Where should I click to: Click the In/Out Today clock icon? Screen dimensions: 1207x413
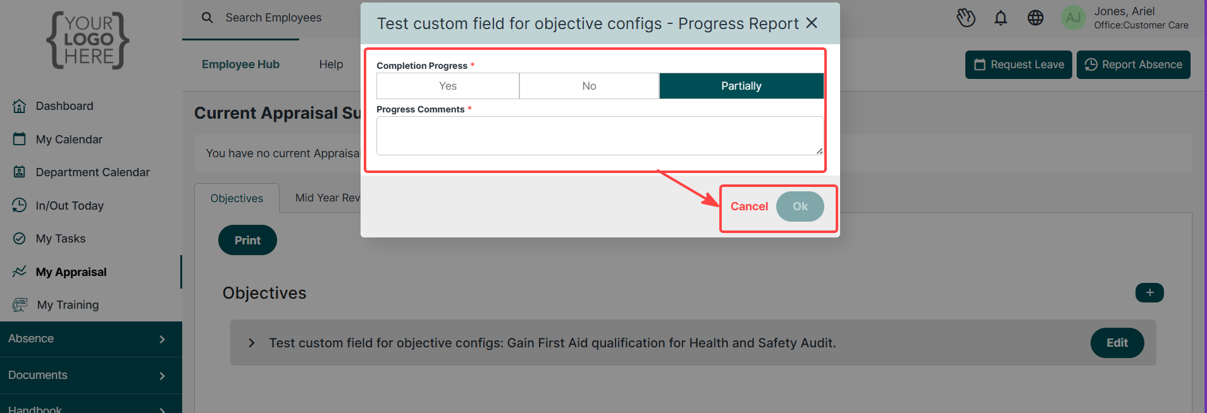(20, 205)
